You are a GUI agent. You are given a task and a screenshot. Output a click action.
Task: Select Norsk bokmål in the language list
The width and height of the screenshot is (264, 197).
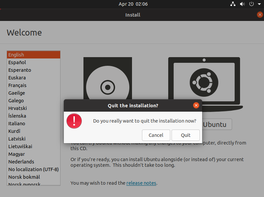(34, 177)
